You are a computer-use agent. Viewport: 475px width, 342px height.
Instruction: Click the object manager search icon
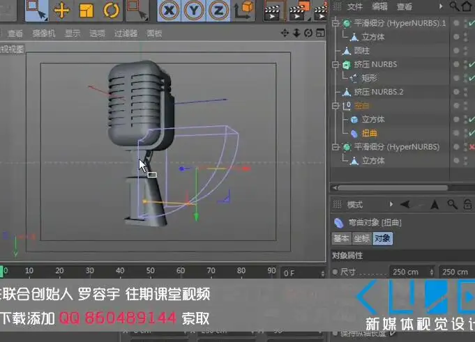tap(454, 6)
